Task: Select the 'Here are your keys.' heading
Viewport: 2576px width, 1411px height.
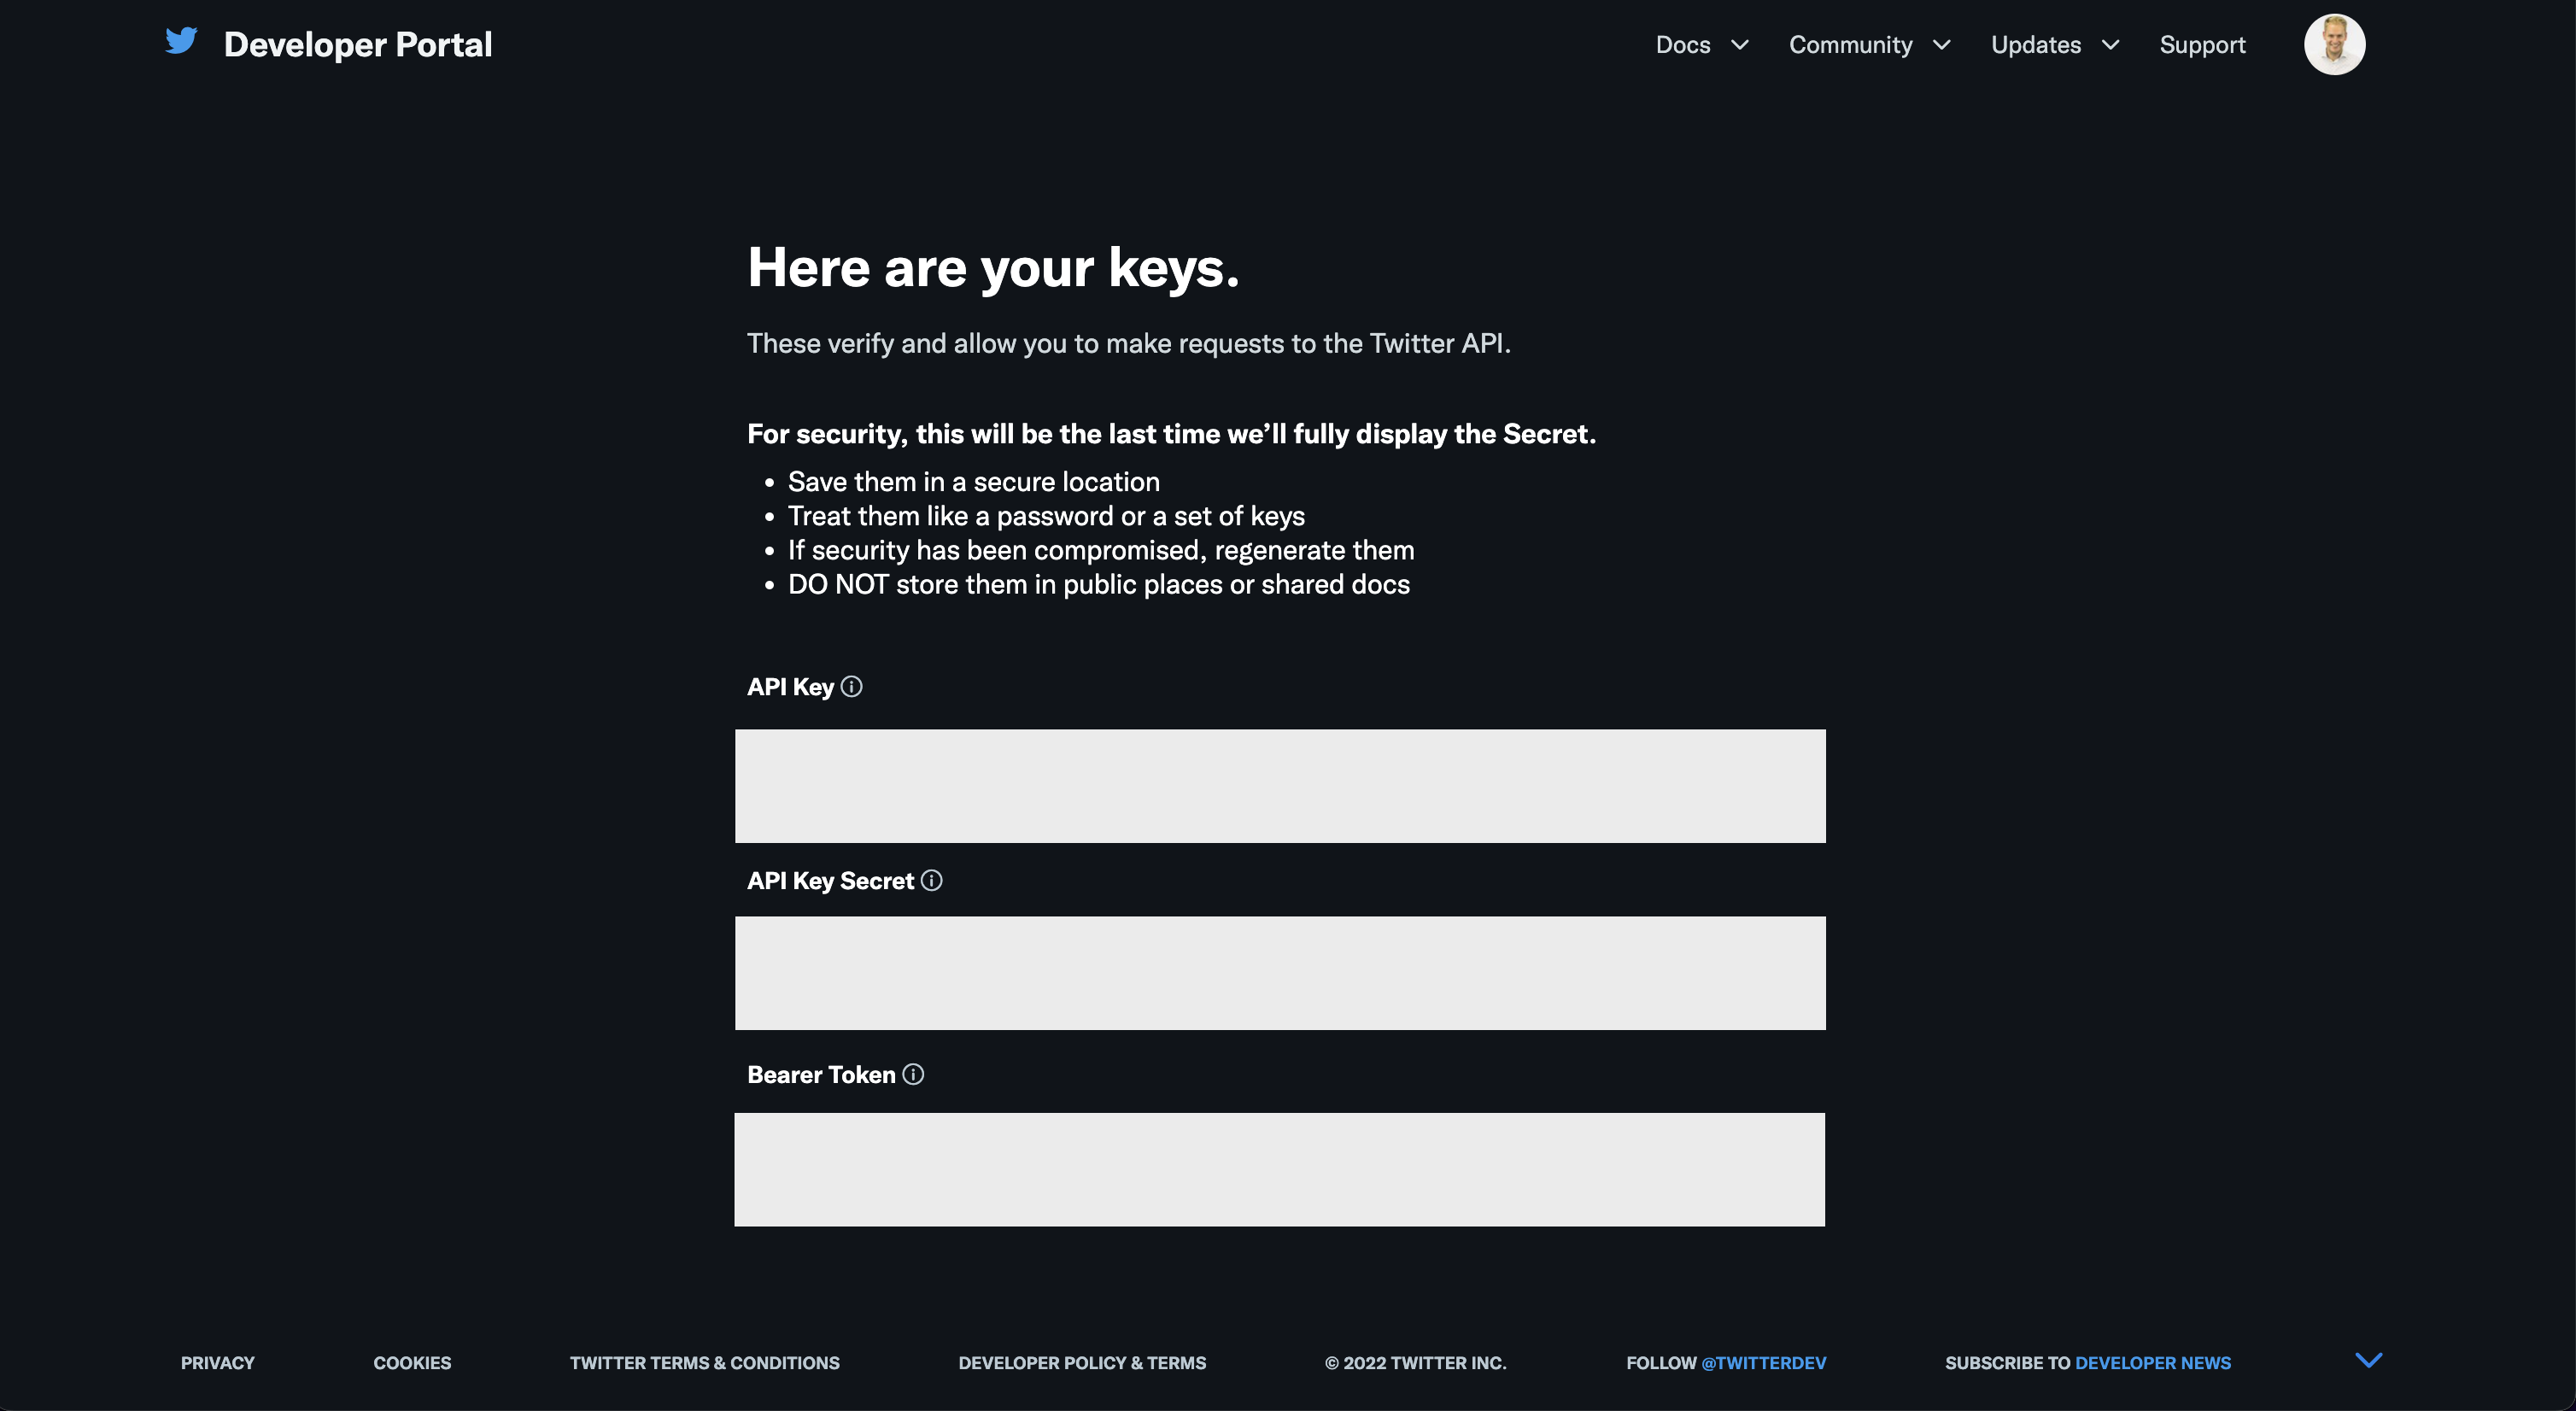Action: pyautogui.click(x=993, y=268)
